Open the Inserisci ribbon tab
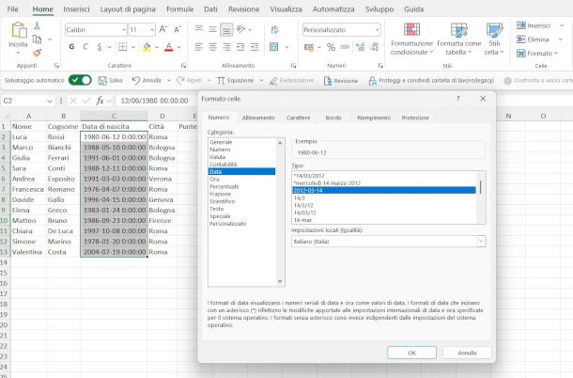 tap(76, 9)
